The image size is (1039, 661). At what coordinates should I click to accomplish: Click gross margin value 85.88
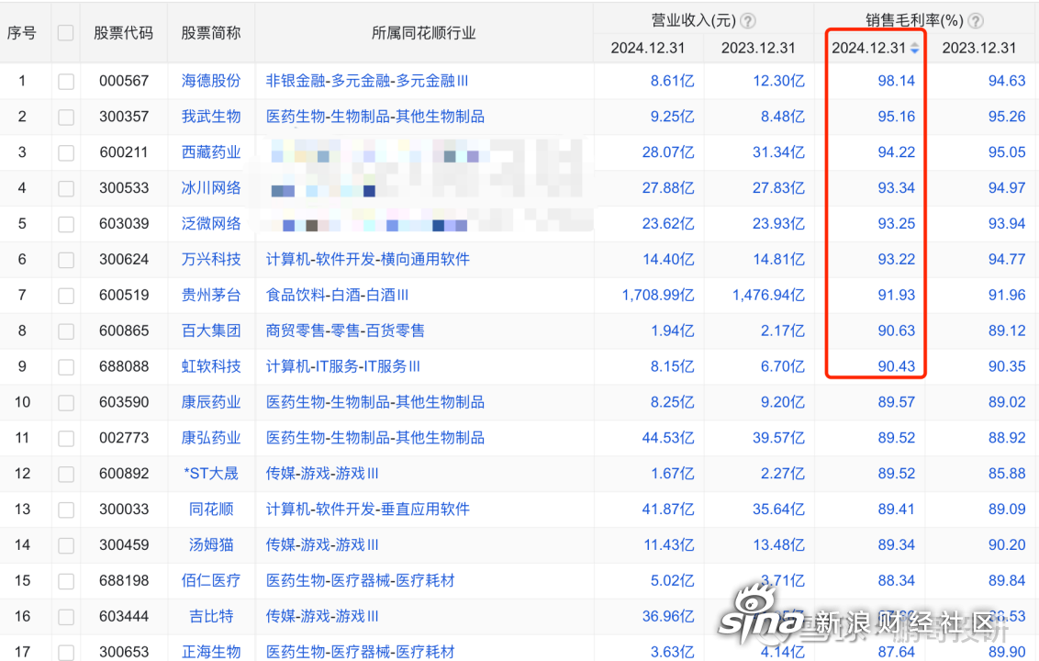(1007, 474)
